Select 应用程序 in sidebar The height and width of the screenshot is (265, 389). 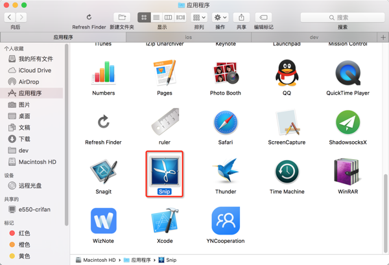pos(32,93)
